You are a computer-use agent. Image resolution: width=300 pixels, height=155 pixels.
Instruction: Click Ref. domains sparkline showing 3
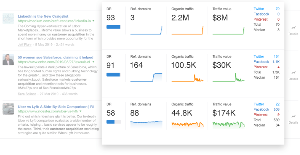pyautogui.click(x=146, y=30)
